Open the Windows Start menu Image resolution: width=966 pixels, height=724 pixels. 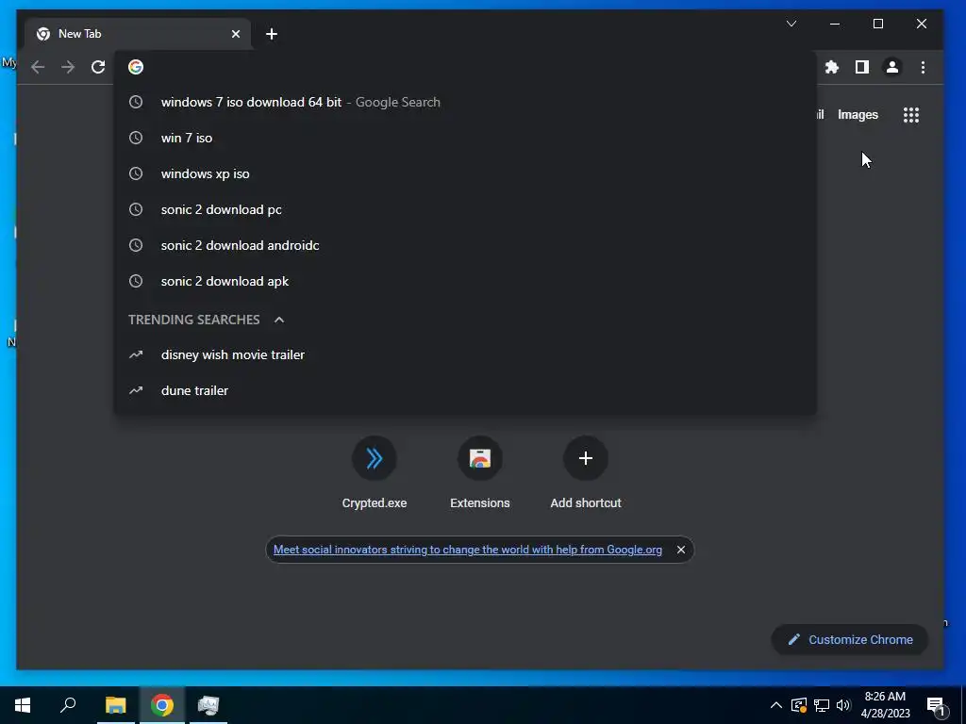[x=23, y=705]
